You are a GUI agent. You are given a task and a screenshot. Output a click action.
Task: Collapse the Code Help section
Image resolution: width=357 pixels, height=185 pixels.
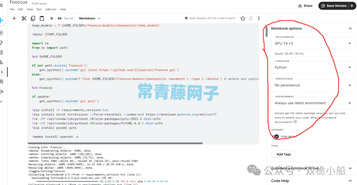click(x=350, y=181)
